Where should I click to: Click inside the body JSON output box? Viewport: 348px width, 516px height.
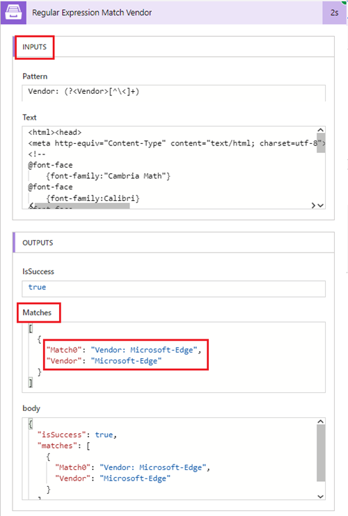(169, 459)
